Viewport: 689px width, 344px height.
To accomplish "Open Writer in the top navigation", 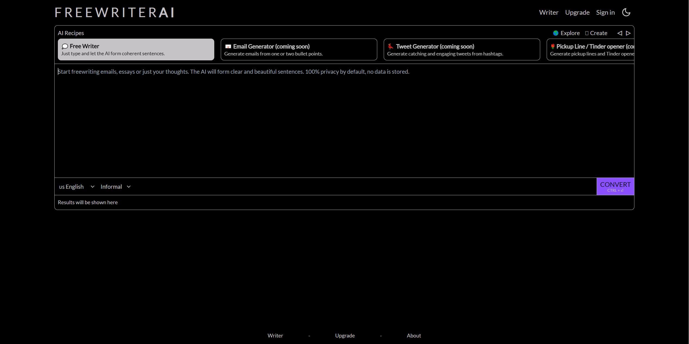I will tap(549, 13).
